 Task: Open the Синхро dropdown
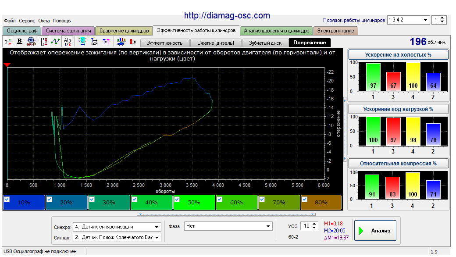click(x=157, y=227)
